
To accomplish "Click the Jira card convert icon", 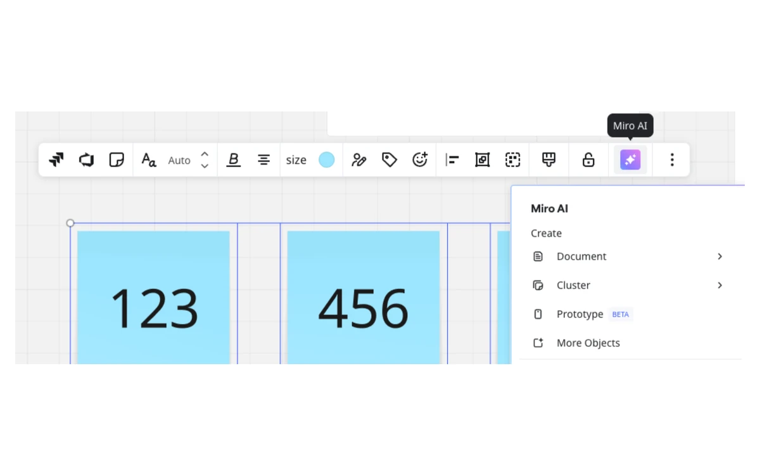I will pyautogui.click(x=56, y=160).
